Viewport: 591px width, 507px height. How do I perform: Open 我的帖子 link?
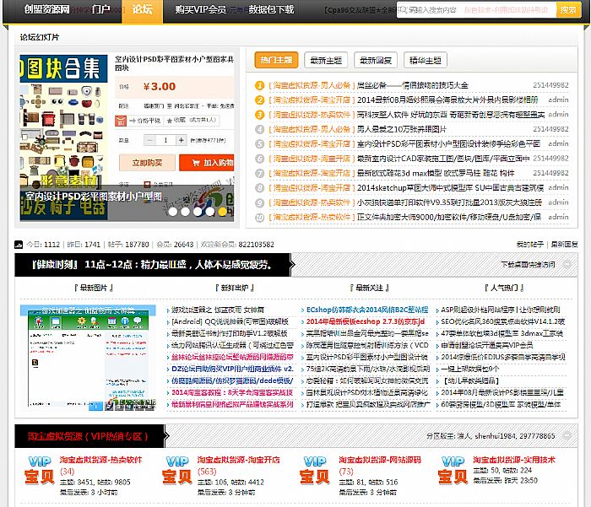pos(529,245)
